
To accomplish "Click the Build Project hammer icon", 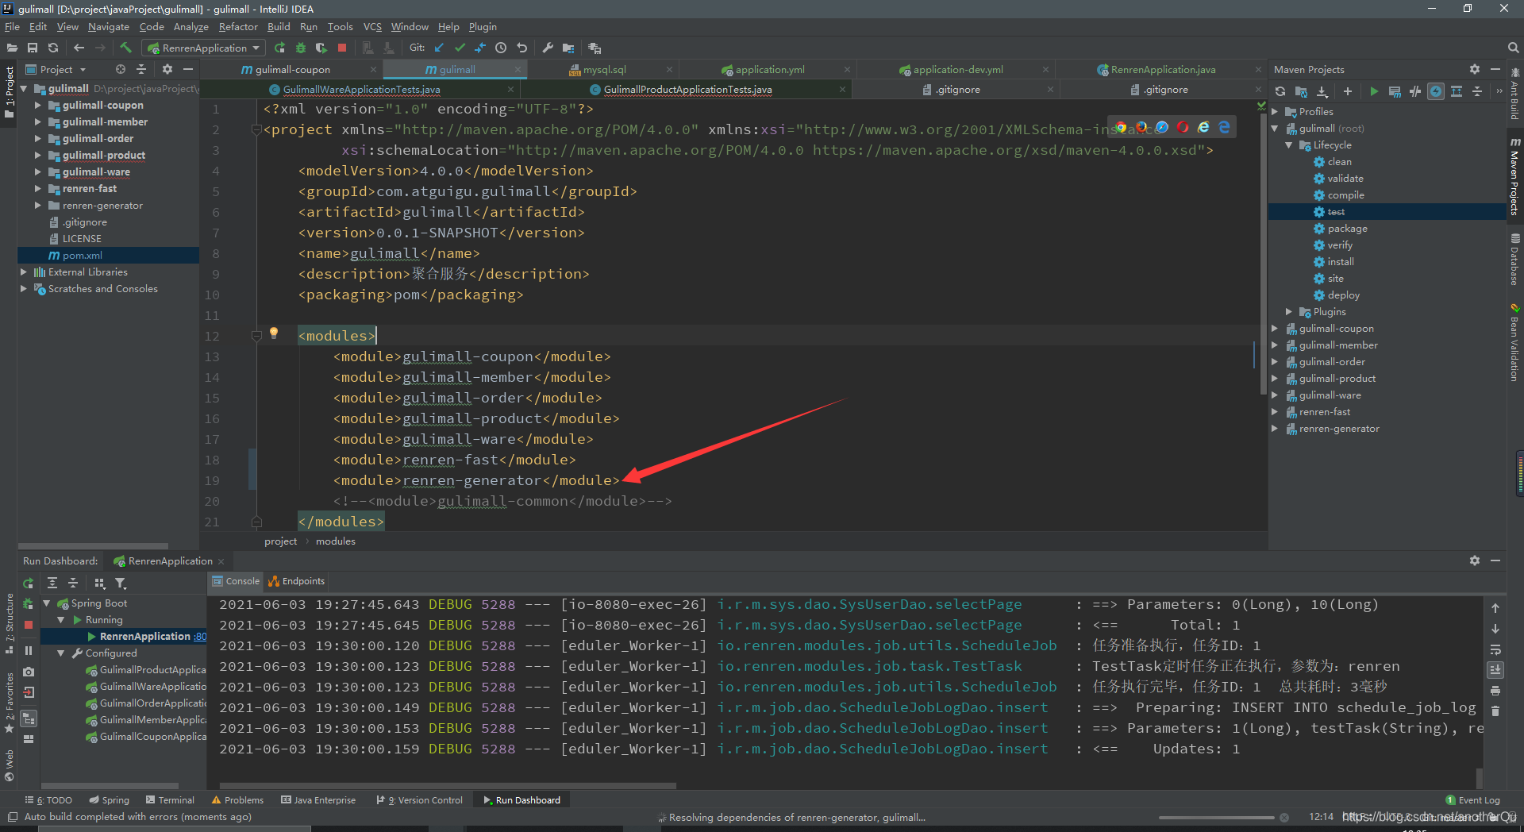I will pyautogui.click(x=125, y=48).
